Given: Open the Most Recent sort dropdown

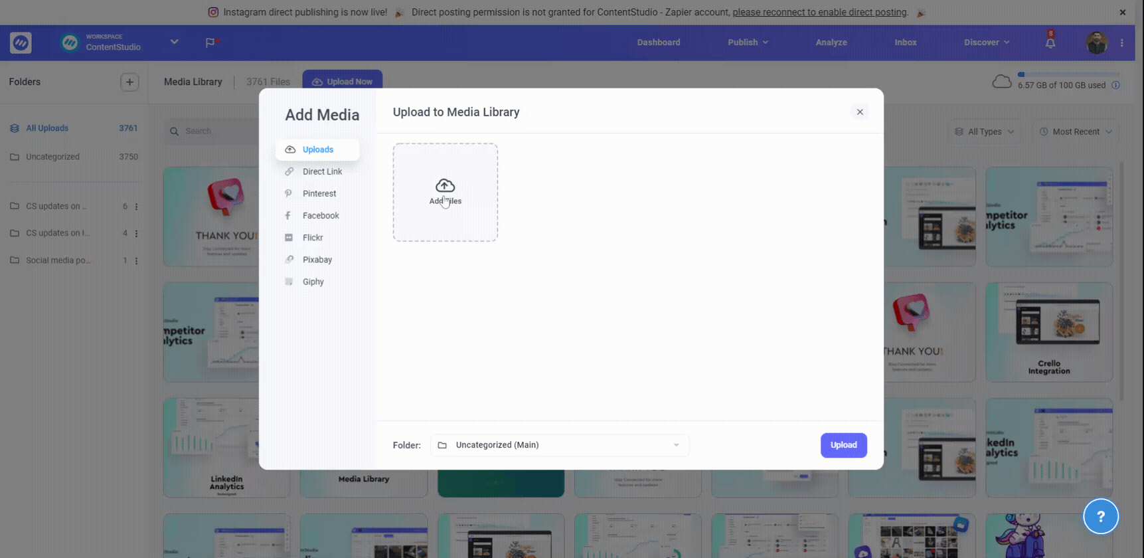Looking at the screenshot, I should coord(1076,132).
